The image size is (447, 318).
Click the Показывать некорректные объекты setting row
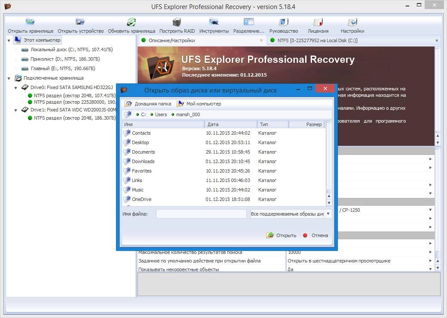pyautogui.click(x=286, y=269)
